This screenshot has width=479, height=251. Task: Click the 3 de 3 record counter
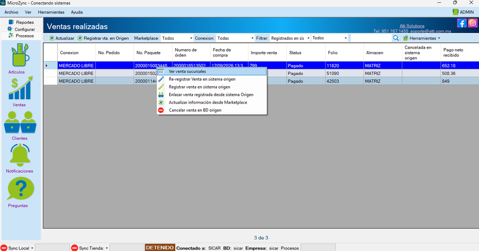(x=261, y=237)
